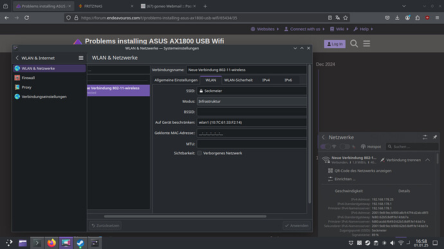The image size is (444, 249).
Task: Open the terminal icon in taskbar
Action: coord(37,243)
